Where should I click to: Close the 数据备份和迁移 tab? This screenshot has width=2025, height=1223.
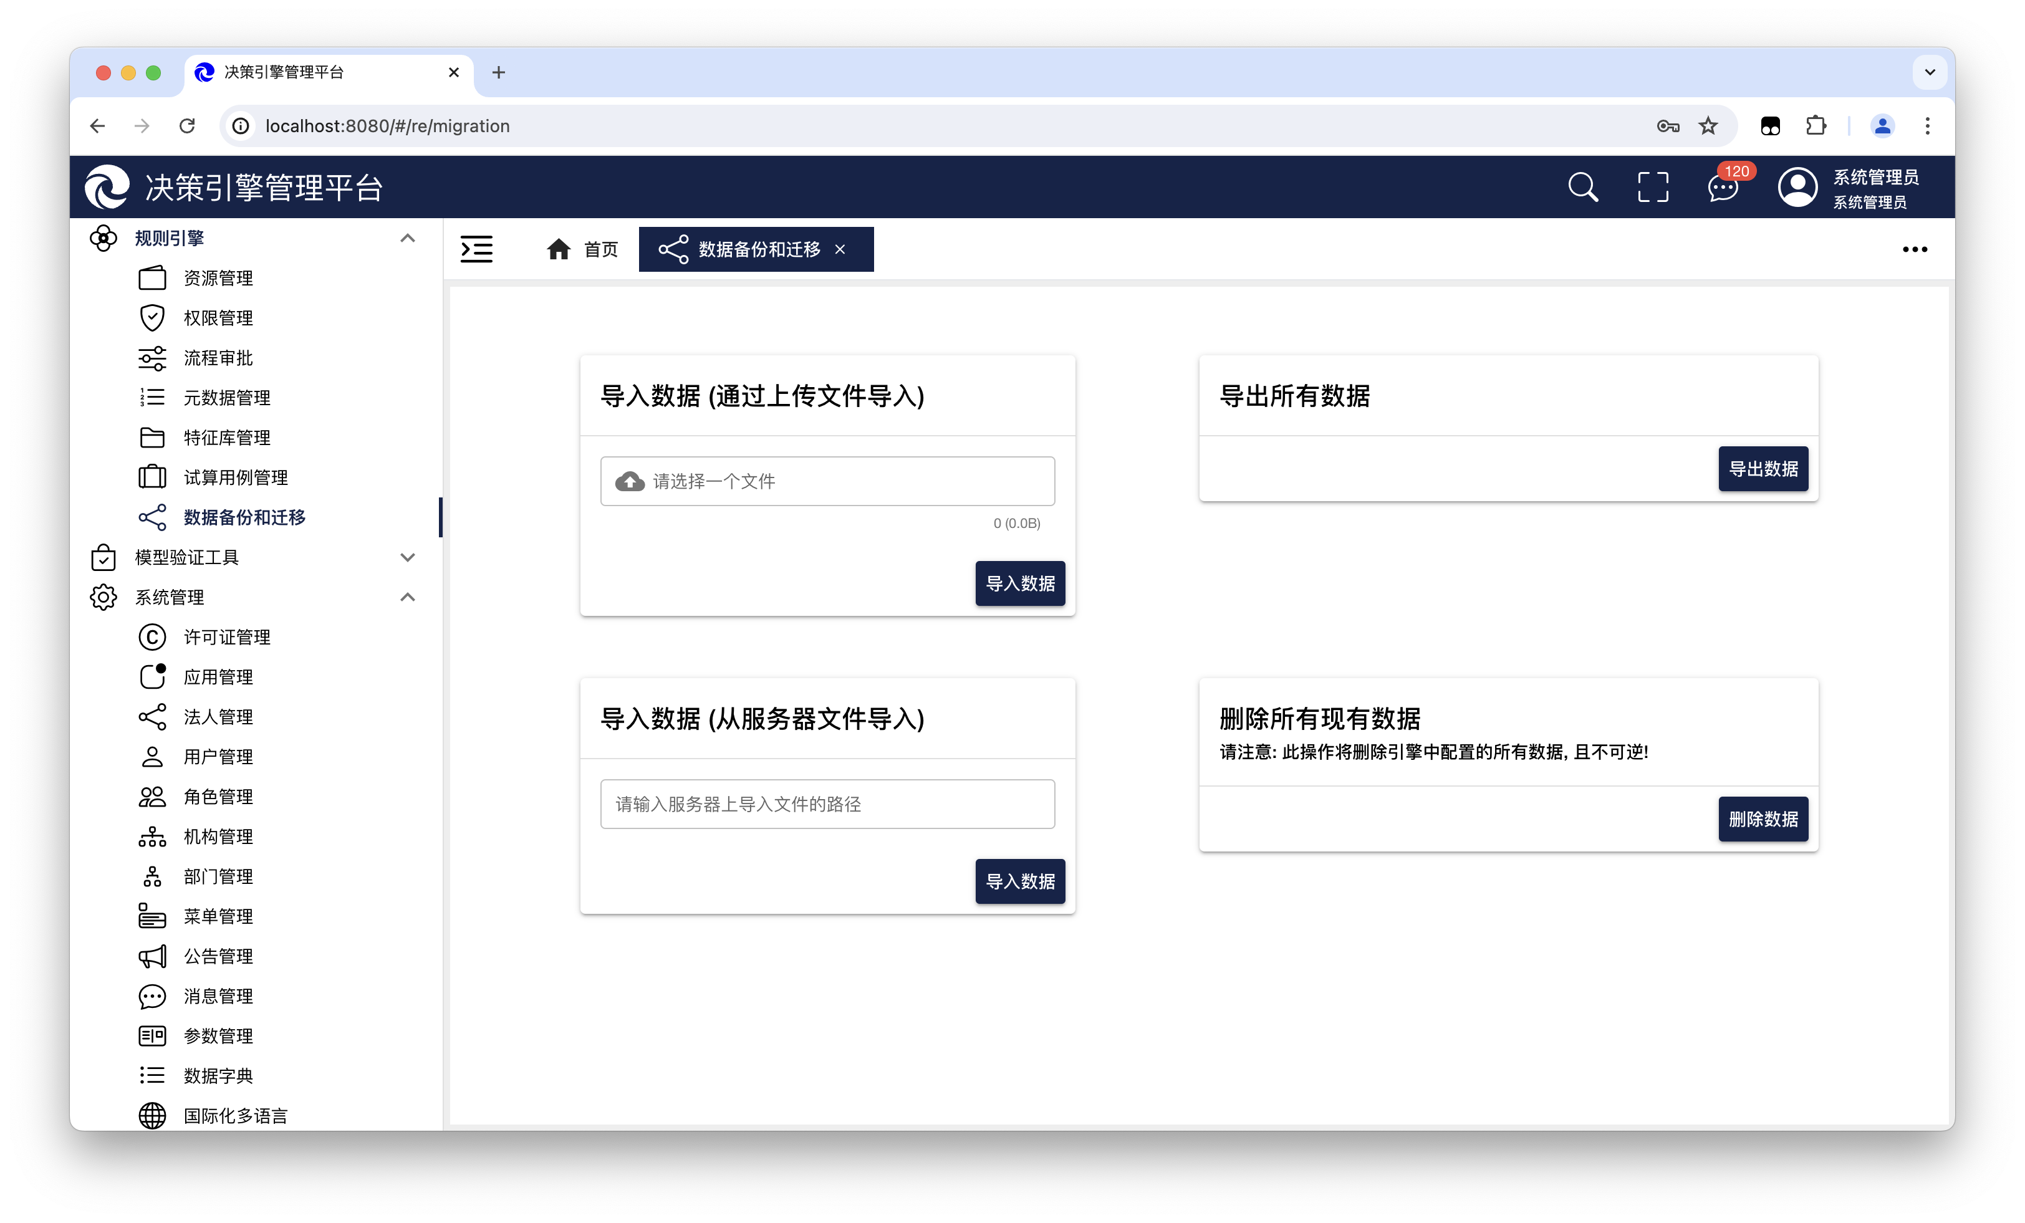click(x=840, y=249)
